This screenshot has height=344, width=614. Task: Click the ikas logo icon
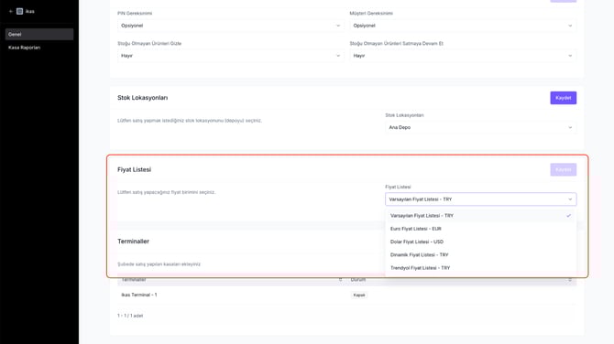pyautogui.click(x=19, y=11)
